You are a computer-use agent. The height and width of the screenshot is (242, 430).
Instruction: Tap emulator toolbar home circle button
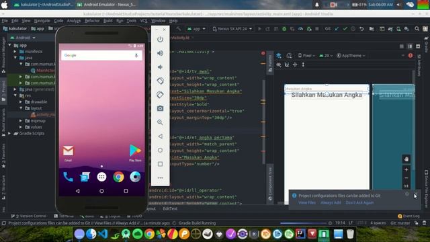pyautogui.click(x=160, y=150)
